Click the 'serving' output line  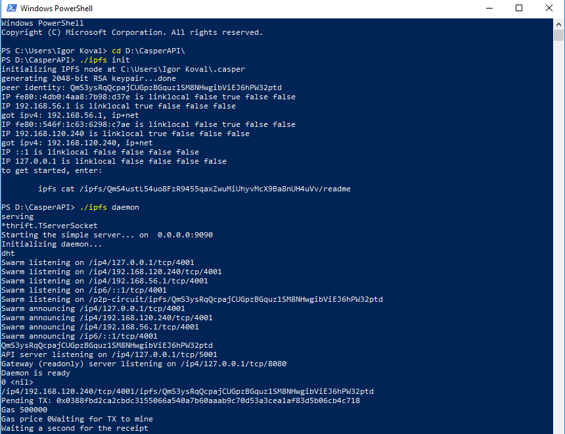coord(17,216)
